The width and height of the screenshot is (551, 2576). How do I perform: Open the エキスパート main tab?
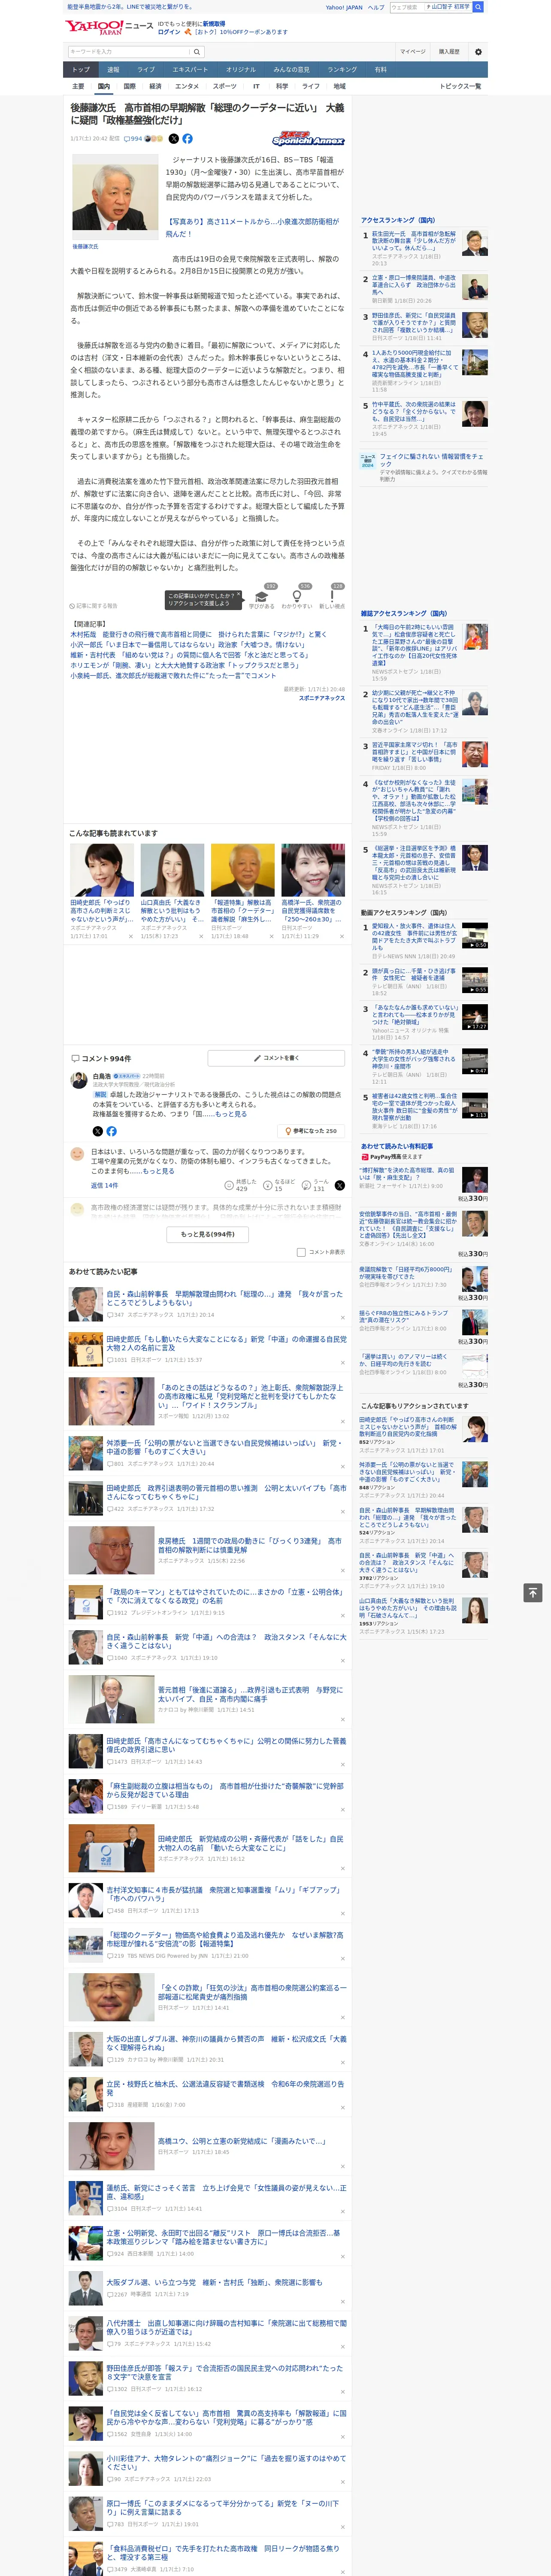click(190, 70)
